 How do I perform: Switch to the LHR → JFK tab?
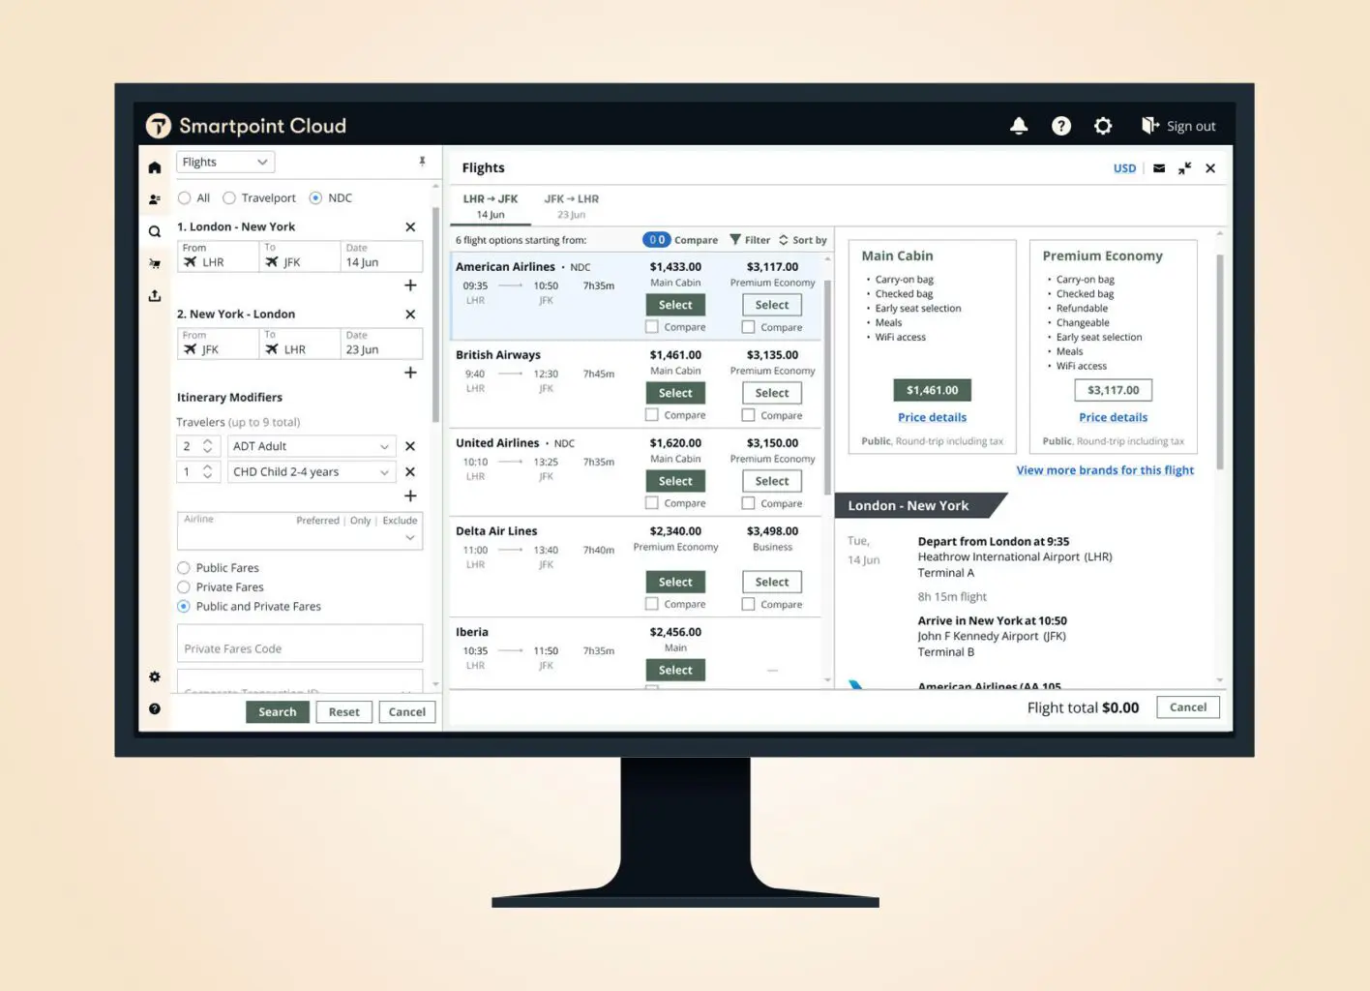491,206
